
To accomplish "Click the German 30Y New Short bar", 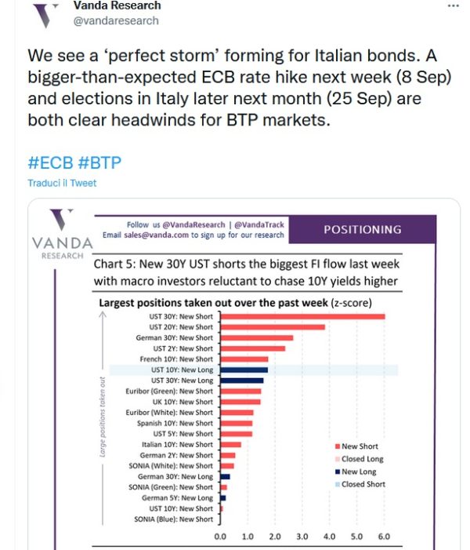I will 257,338.
